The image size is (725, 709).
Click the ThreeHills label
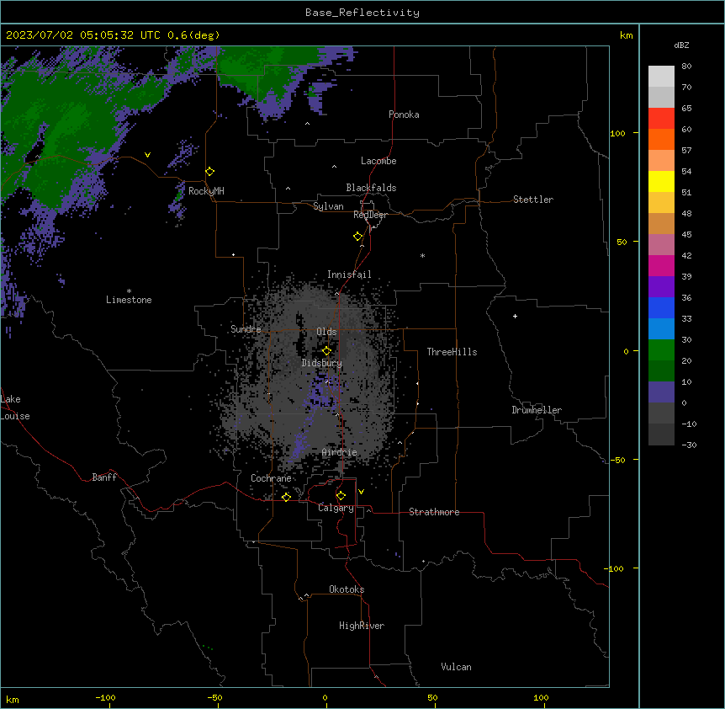click(452, 352)
